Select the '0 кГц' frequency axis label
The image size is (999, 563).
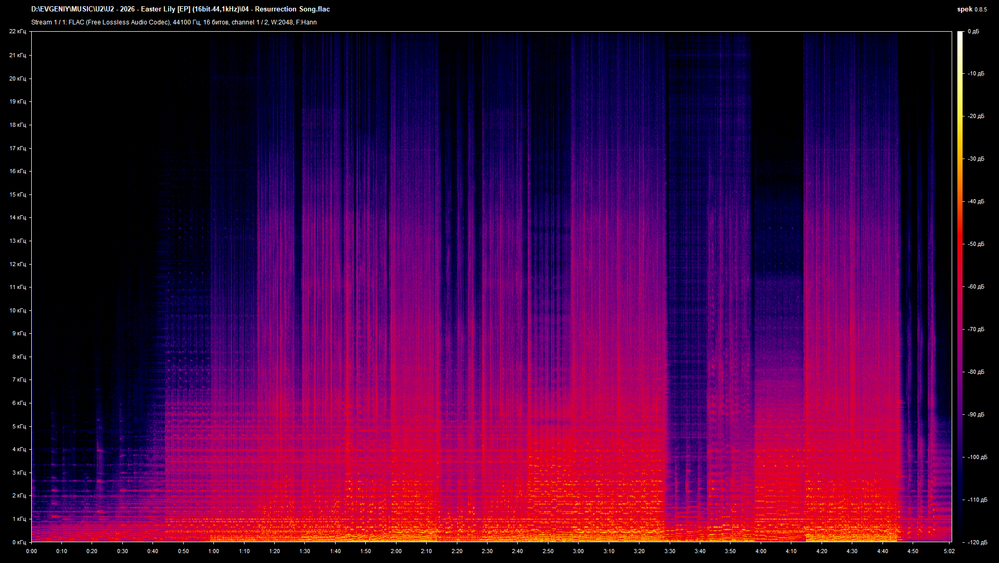pyautogui.click(x=19, y=542)
